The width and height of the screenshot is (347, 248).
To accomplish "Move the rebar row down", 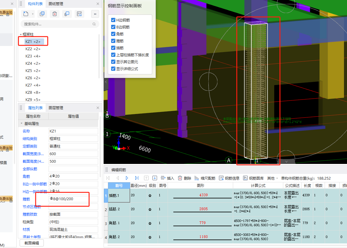I will point(155,178).
